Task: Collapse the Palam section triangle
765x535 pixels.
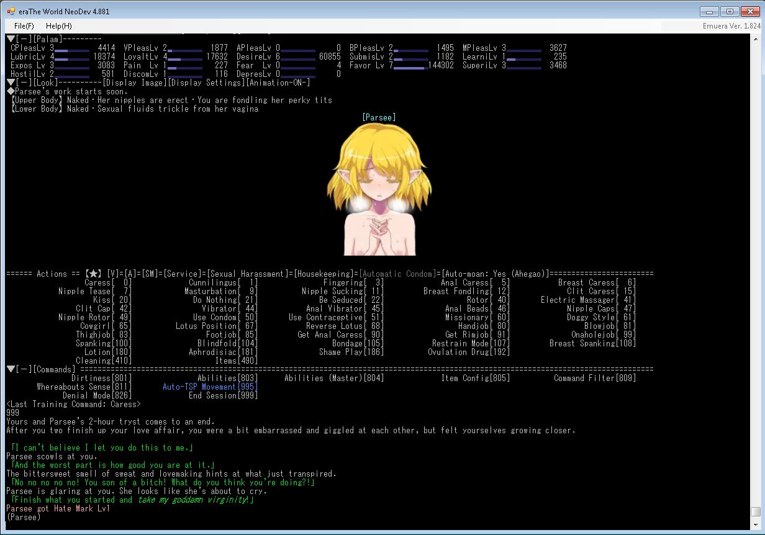Action: click(x=11, y=39)
